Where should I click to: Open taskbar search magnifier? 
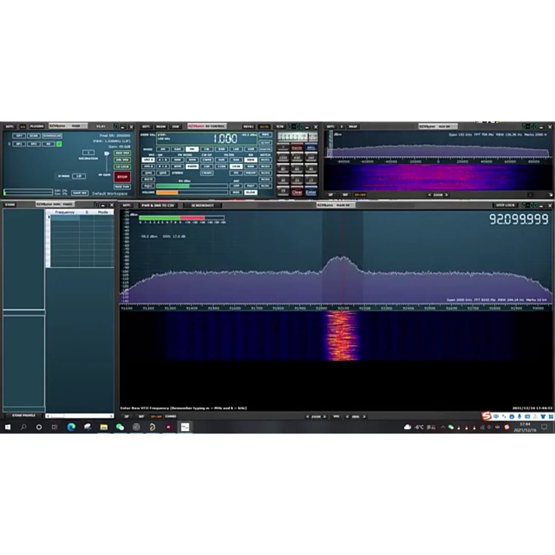(23, 427)
